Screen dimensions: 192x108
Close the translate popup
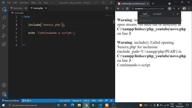tap(178, 14)
